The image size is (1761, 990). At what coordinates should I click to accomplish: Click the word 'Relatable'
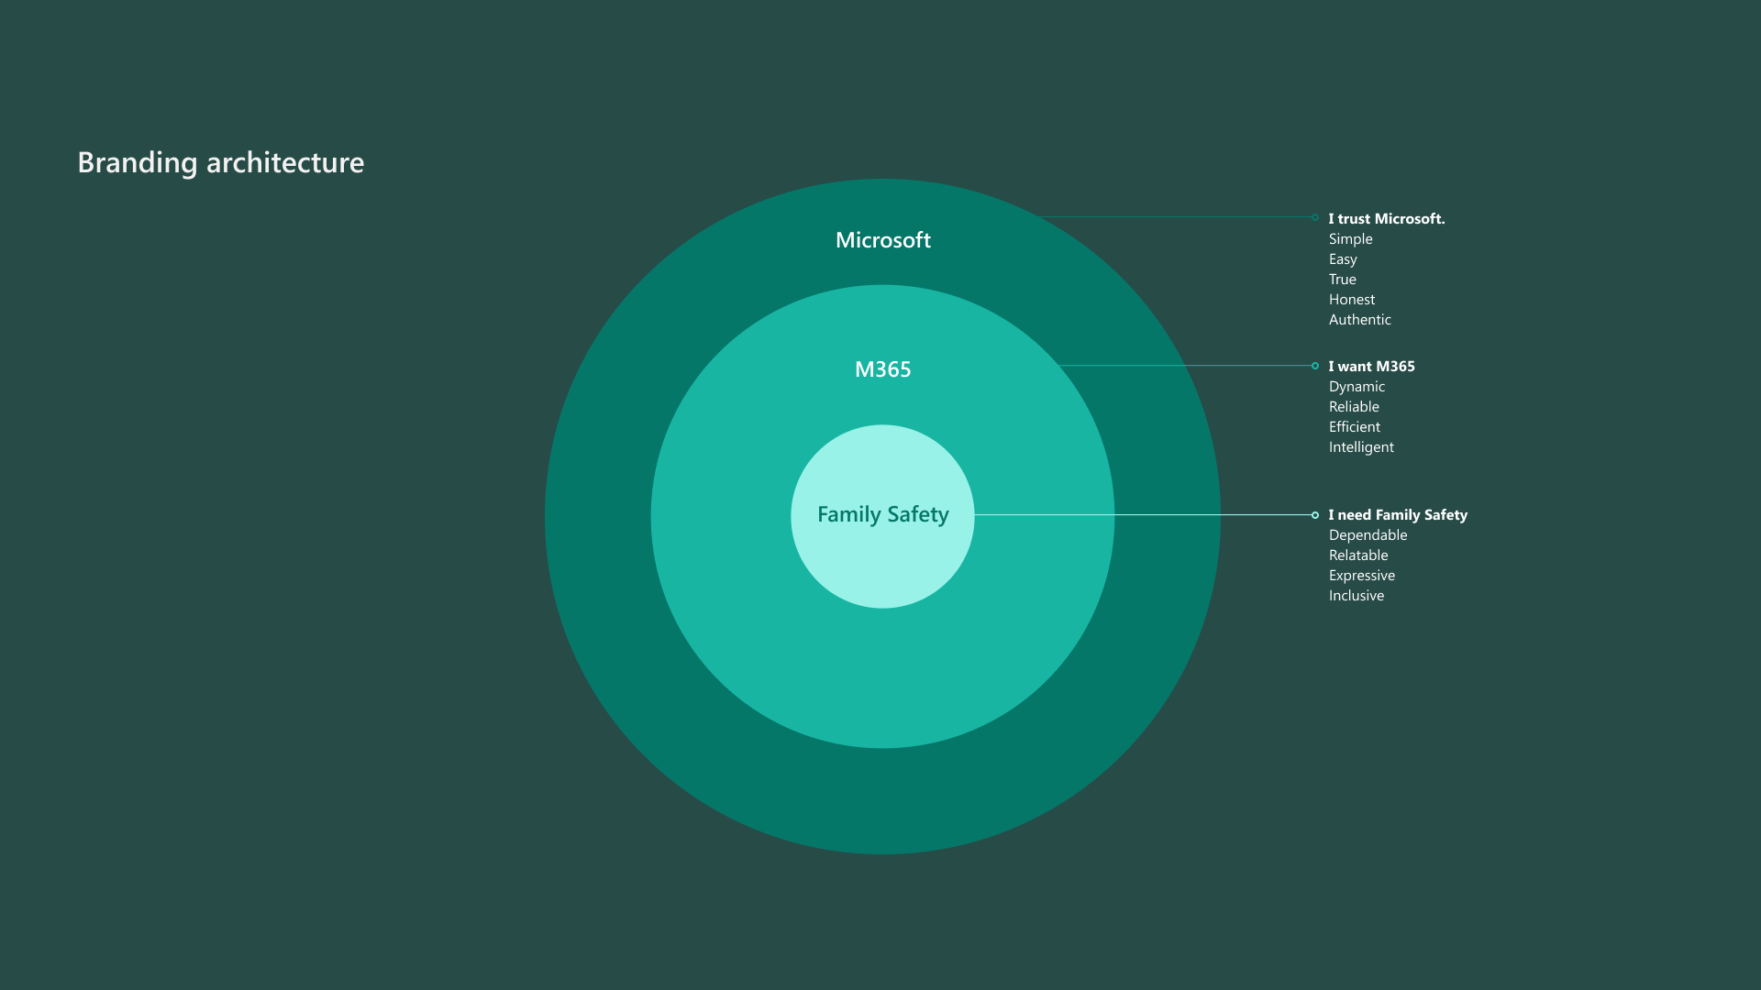1359,555
